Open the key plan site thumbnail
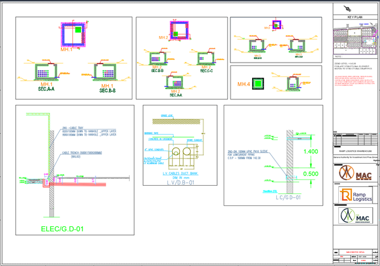Screen dimensions: 380x266 click(x=355, y=38)
